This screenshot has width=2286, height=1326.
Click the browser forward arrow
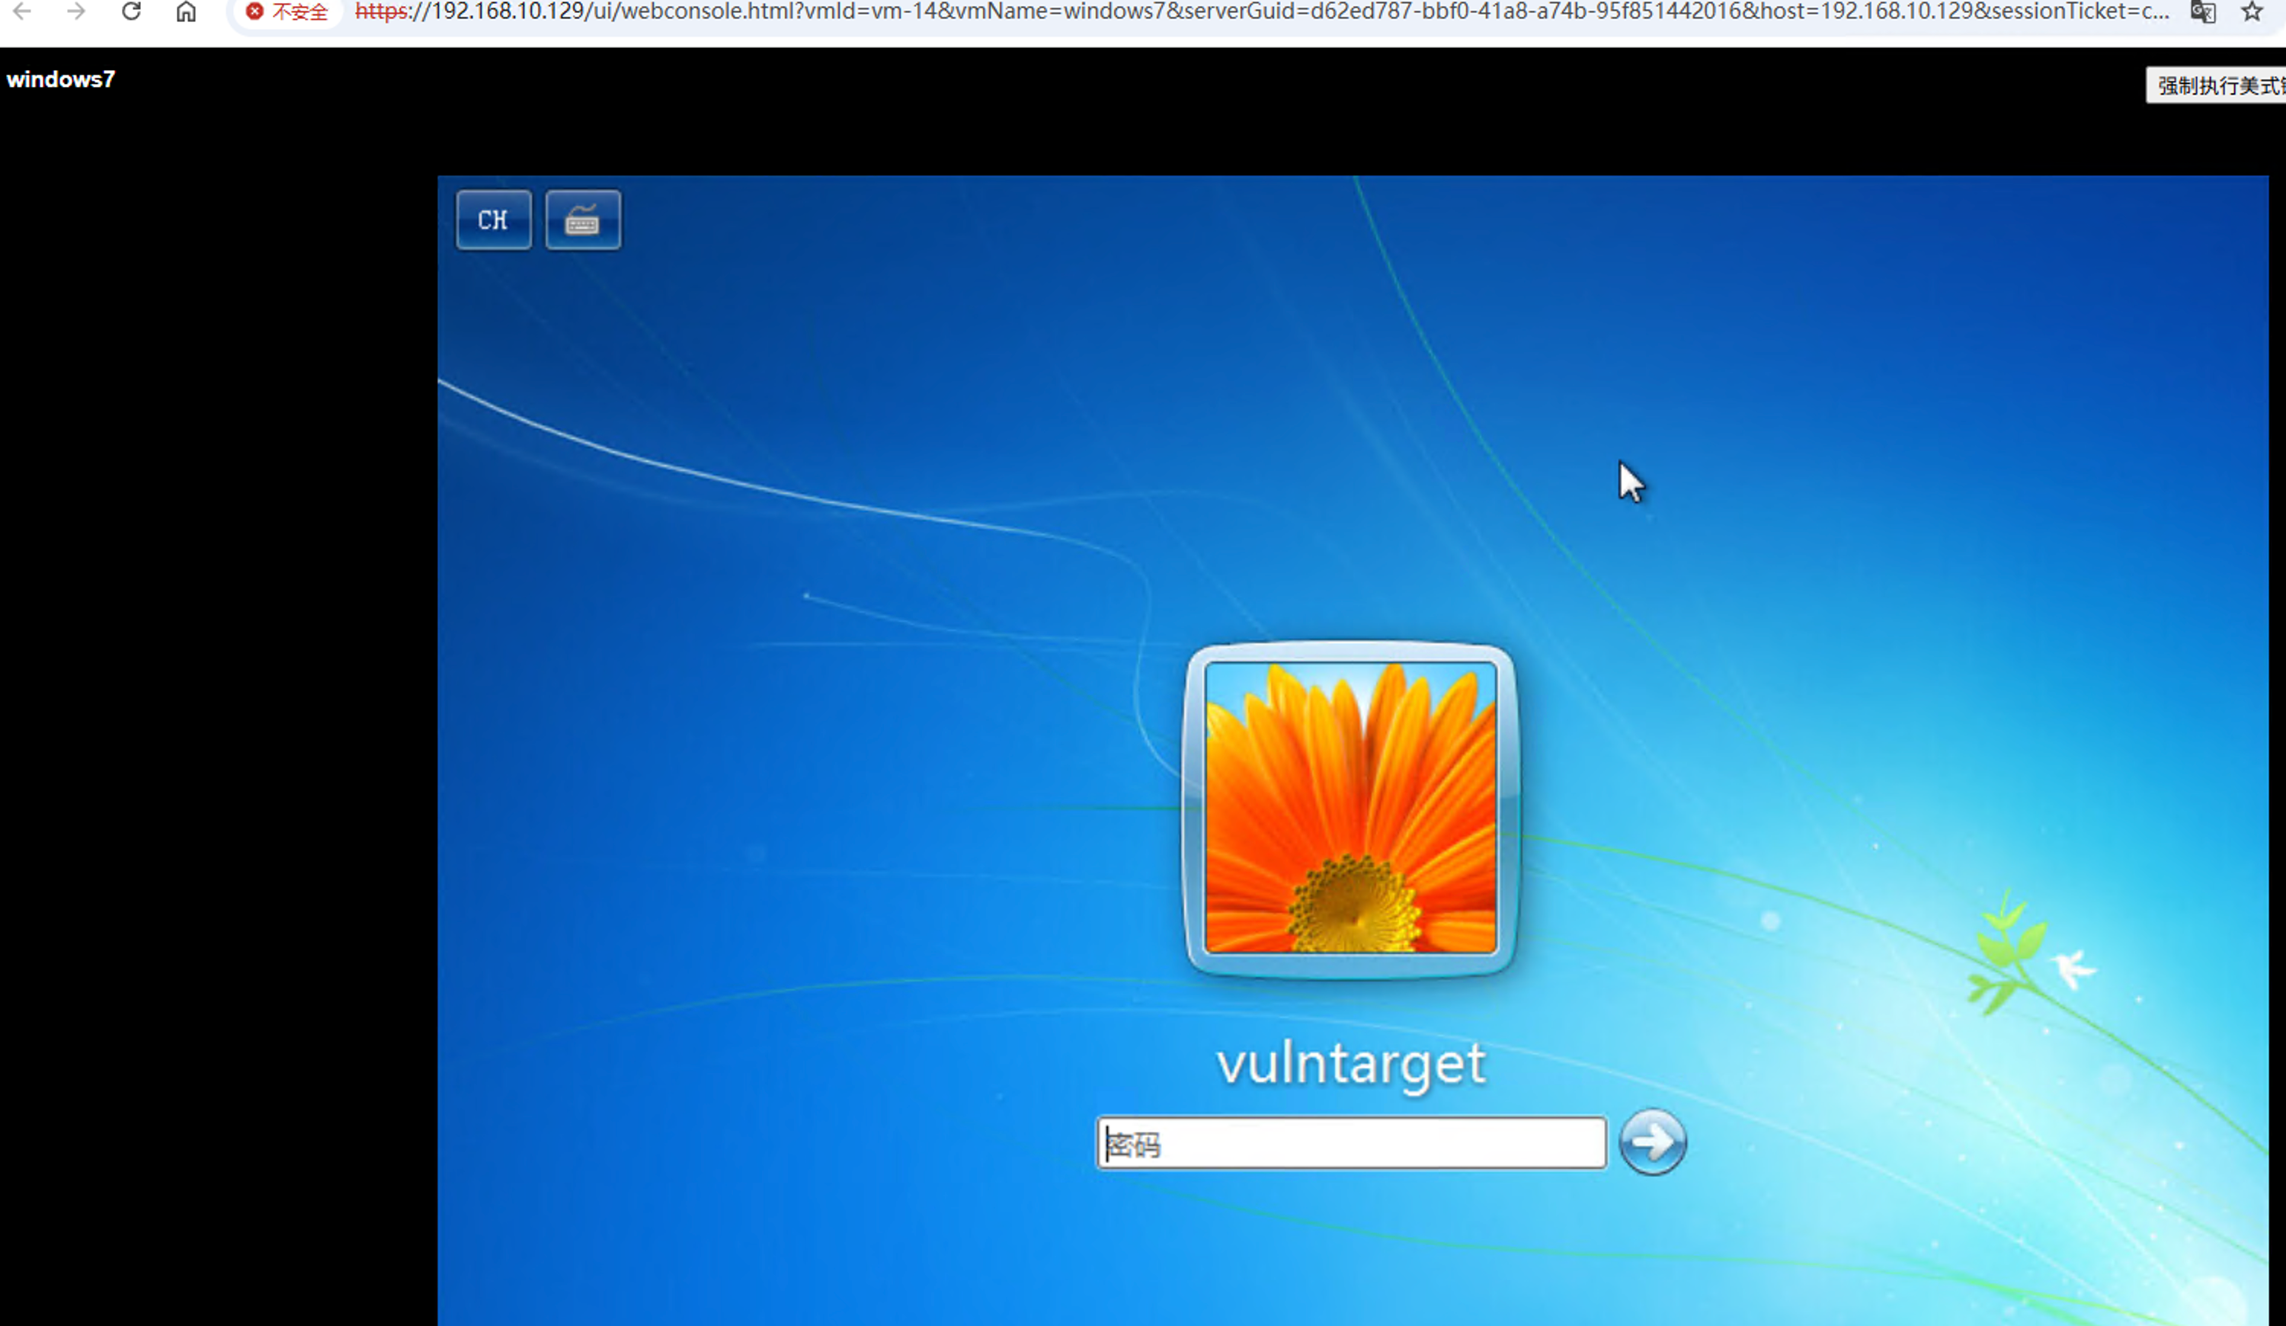[x=77, y=11]
